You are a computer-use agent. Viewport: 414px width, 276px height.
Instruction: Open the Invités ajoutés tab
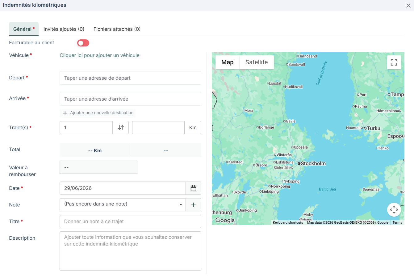click(x=64, y=29)
